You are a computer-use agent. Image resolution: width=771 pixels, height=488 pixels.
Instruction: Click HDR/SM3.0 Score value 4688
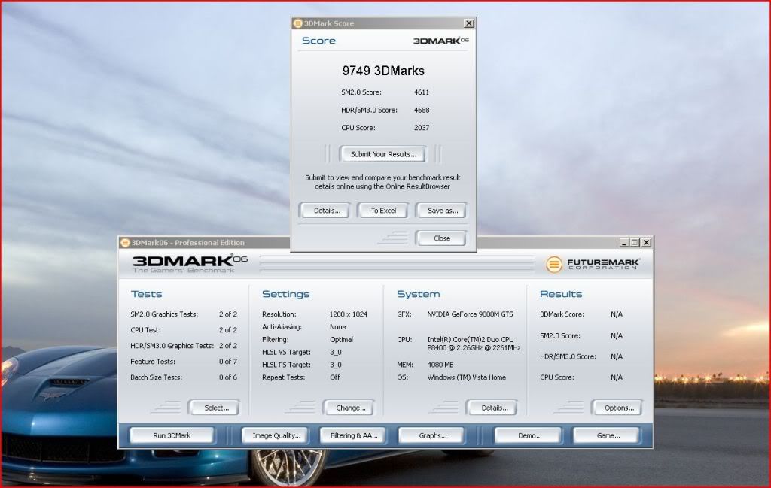tap(422, 110)
